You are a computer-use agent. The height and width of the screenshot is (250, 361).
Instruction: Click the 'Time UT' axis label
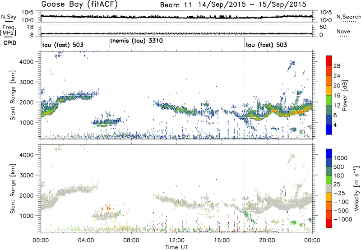click(x=176, y=247)
